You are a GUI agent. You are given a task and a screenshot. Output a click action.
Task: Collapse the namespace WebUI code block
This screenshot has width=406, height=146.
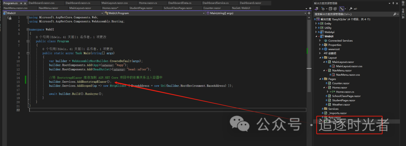pos(28,30)
